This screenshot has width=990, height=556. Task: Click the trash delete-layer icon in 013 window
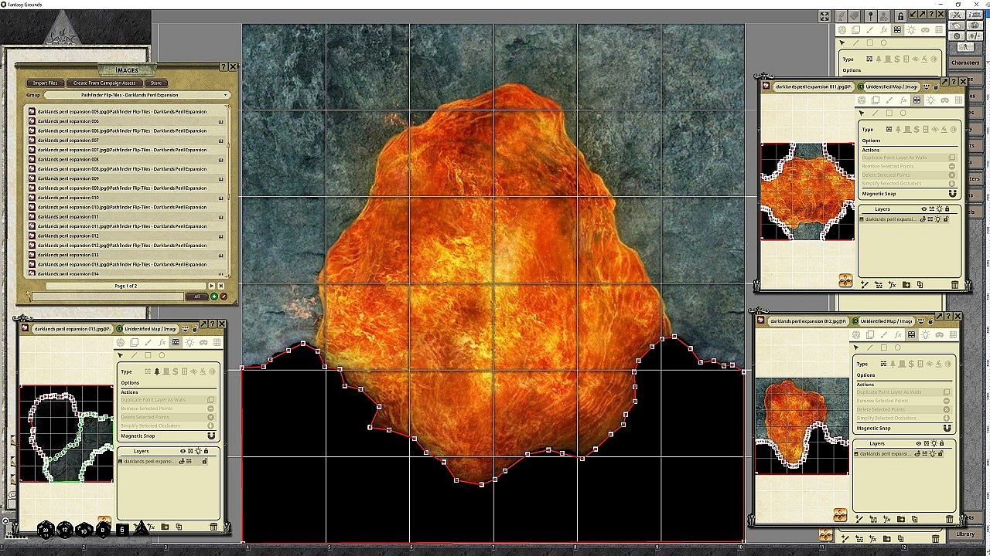213,527
